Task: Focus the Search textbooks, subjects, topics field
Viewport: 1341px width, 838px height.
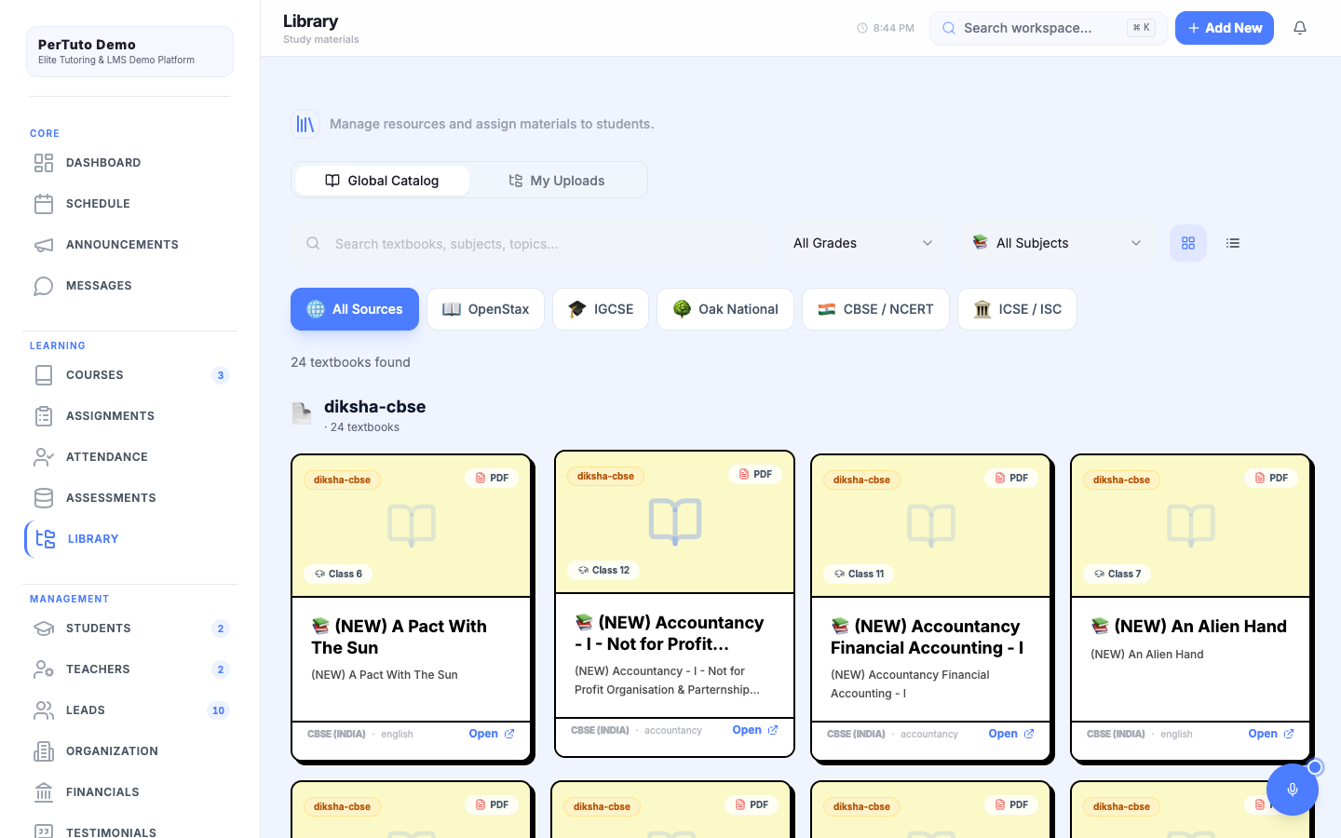Action: tap(531, 243)
